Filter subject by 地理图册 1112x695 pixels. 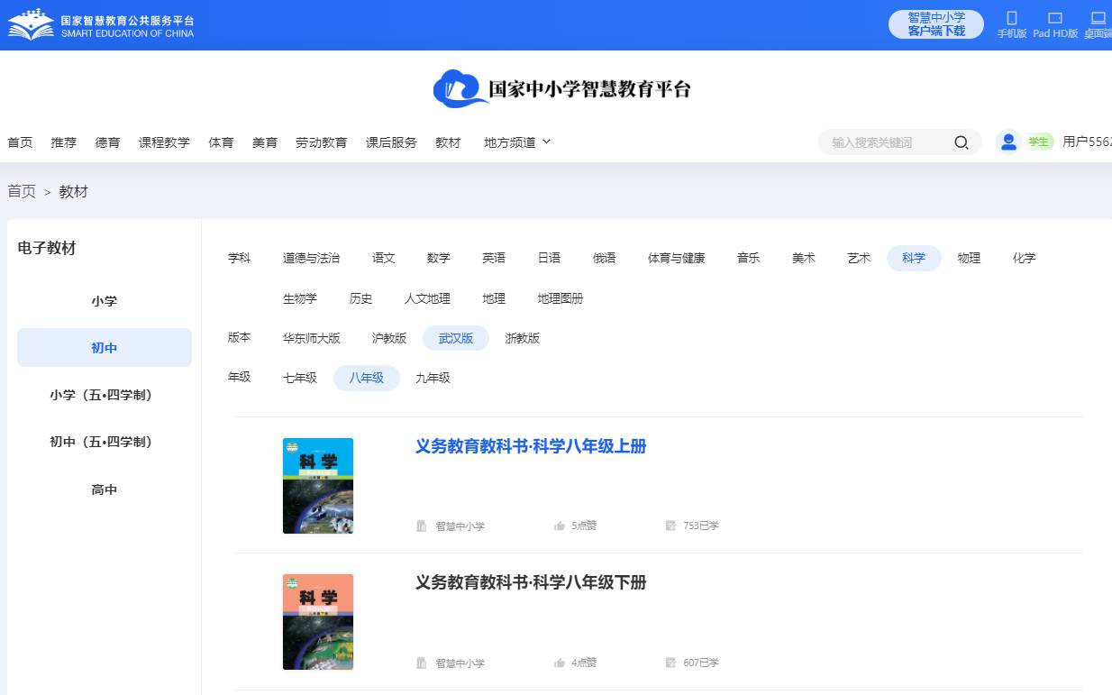(561, 298)
